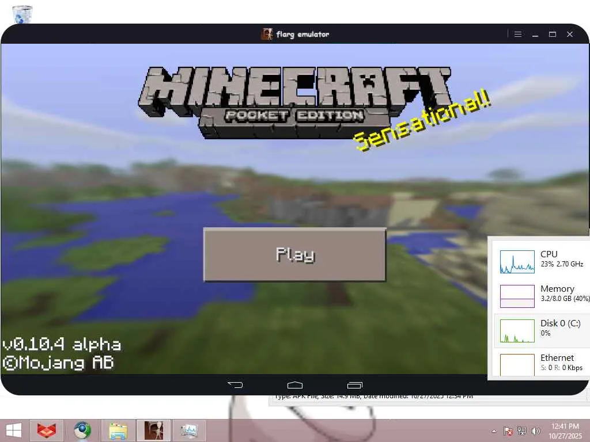The height and width of the screenshot is (442, 590).
Task: Open Action Center flag tray icon
Action: [x=508, y=430]
